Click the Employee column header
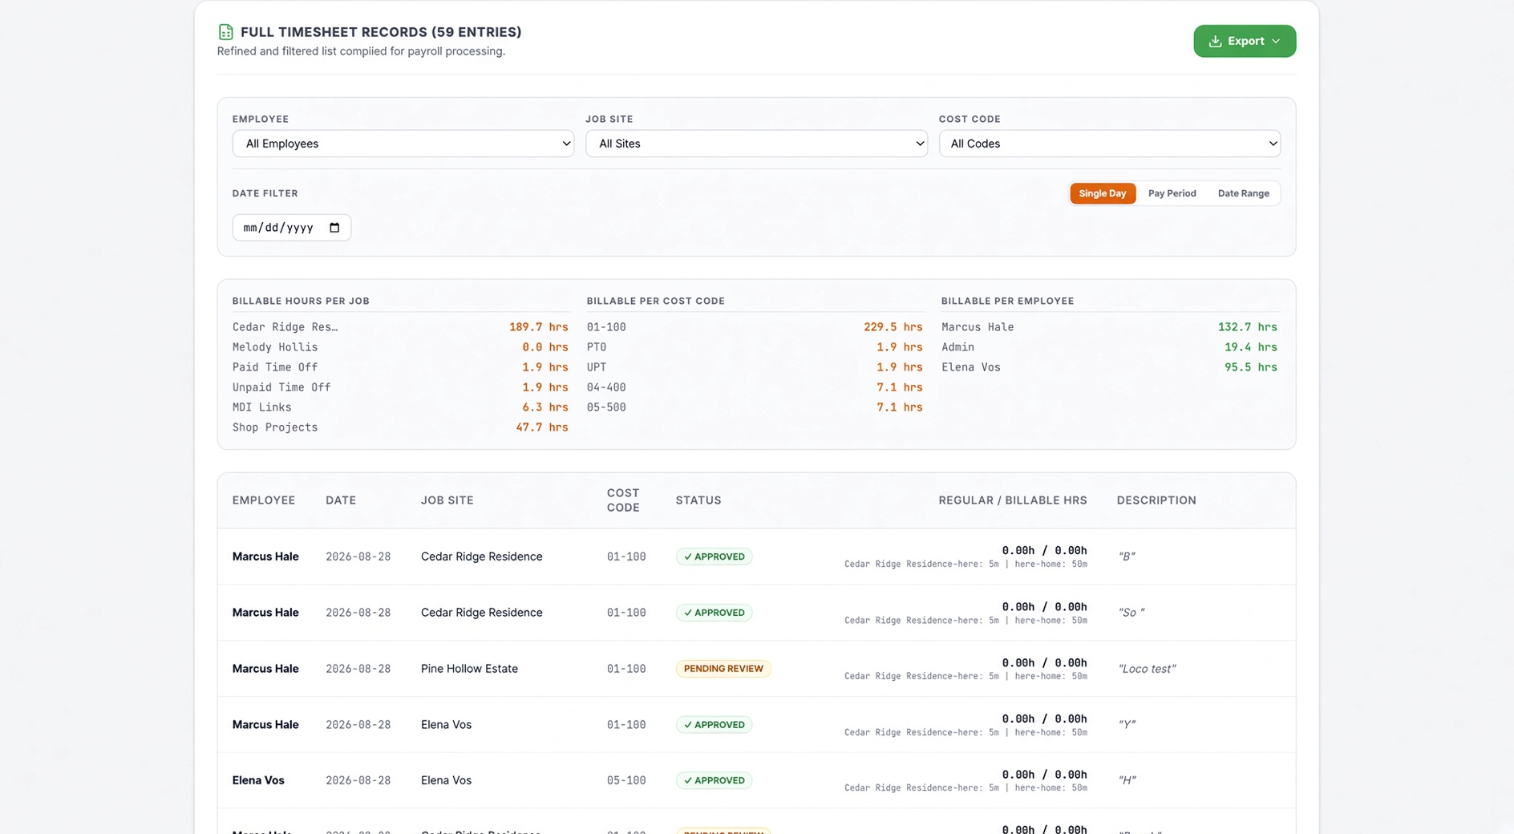1514x834 pixels. [x=264, y=500]
